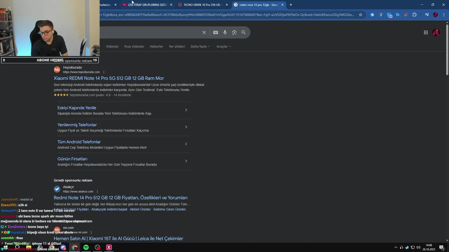Open the volume control in the tray
This screenshot has width=449, height=252.
418,247
